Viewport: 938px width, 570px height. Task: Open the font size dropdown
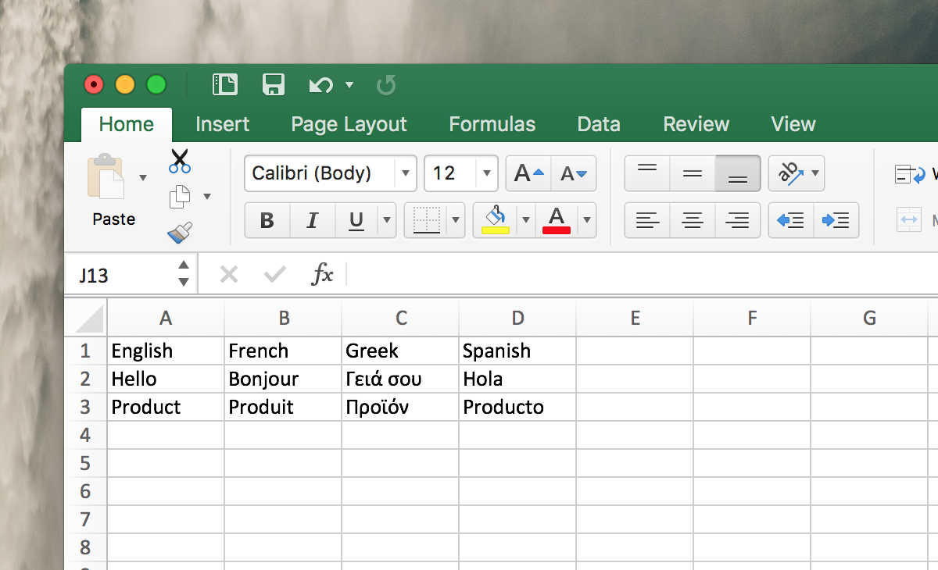486,173
